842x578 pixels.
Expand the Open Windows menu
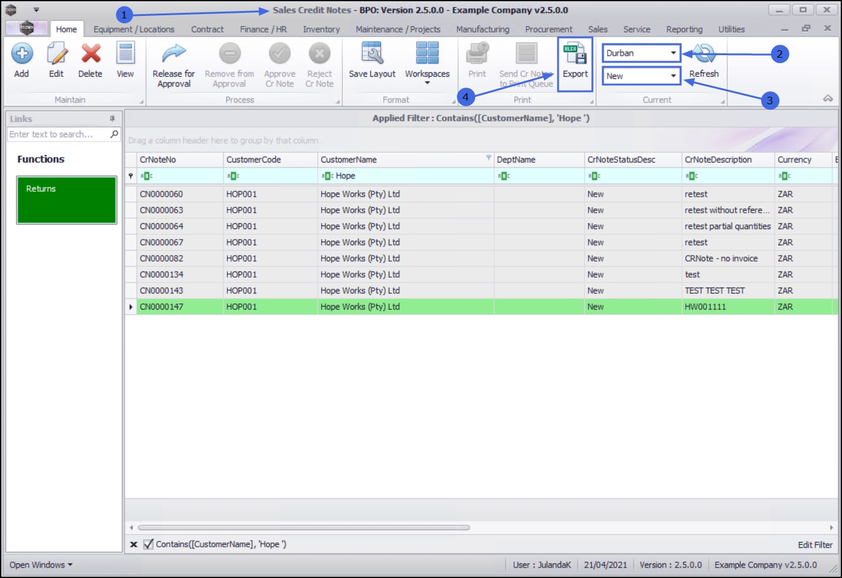(x=41, y=565)
